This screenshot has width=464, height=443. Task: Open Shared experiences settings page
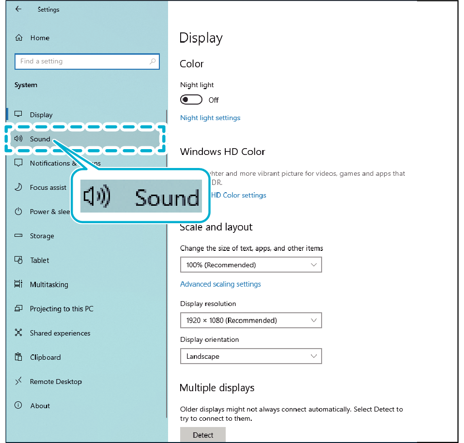click(x=60, y=333)
